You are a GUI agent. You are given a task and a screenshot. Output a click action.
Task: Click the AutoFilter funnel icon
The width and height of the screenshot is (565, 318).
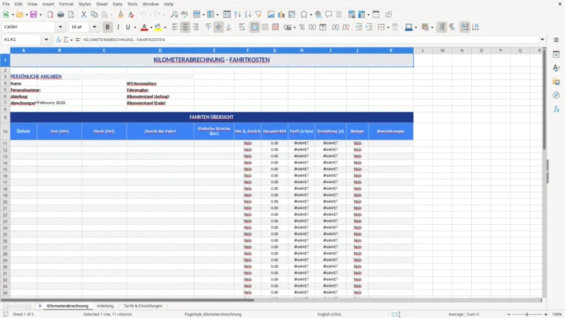[x=258, y=14]
